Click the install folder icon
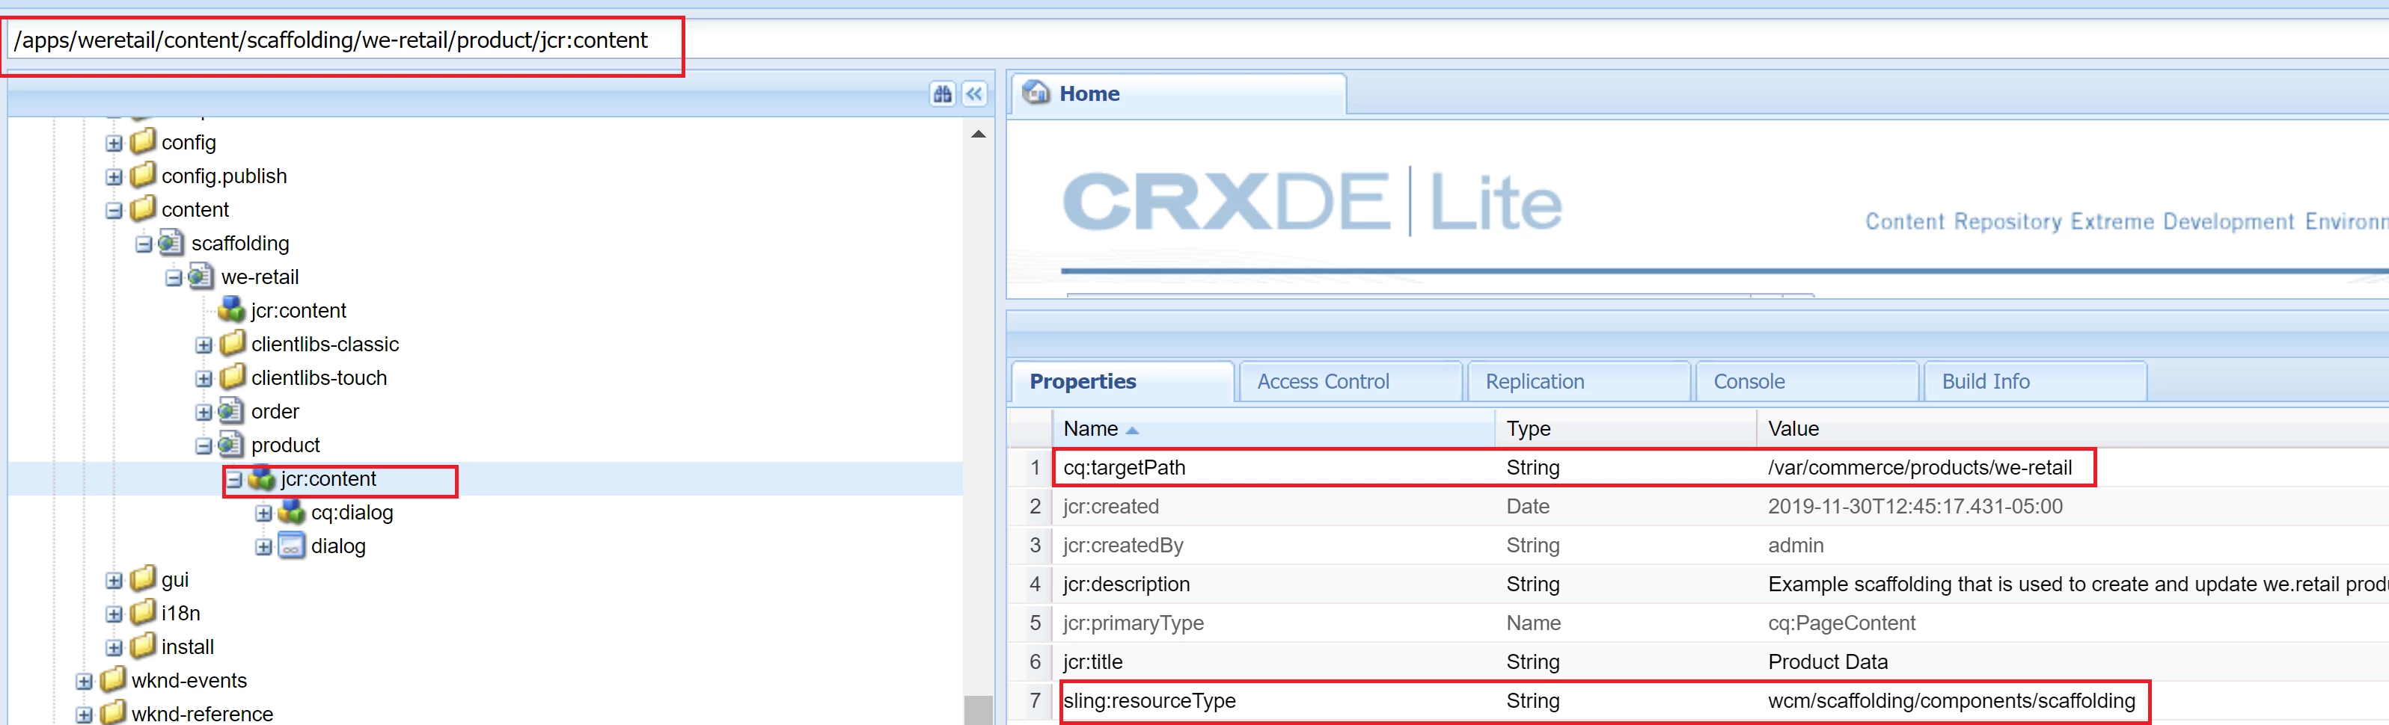Screen dimensions: 2389x725 (143, 645)
